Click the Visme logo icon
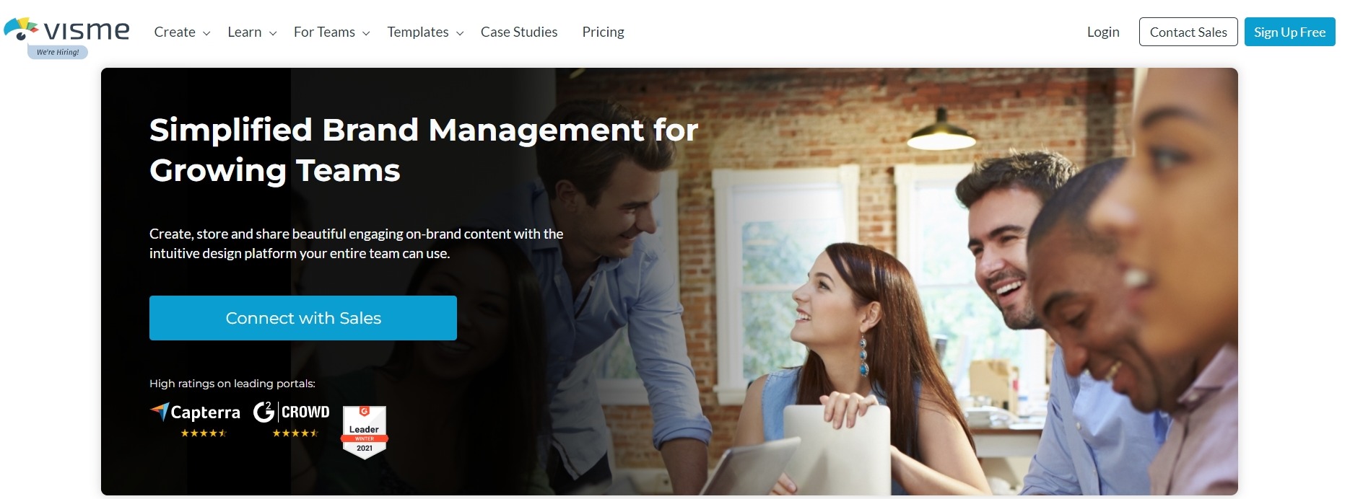 click(x=21, y=29)
